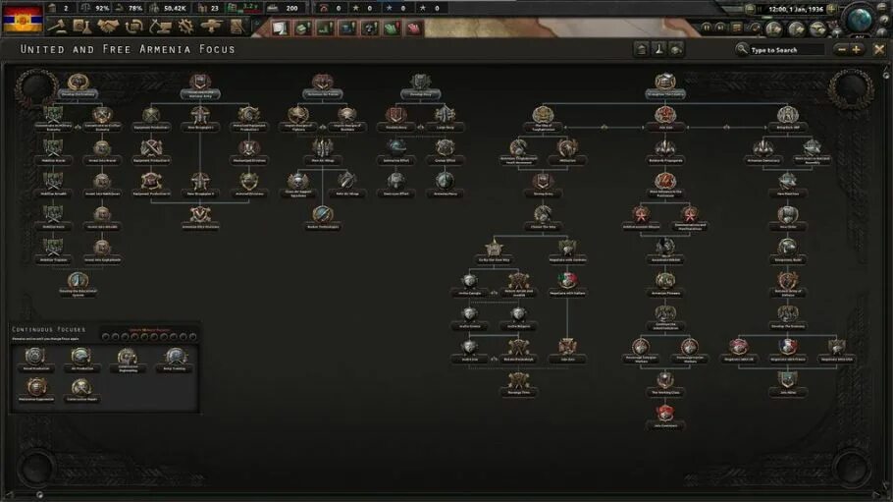Open the decisions gavel menu

pyautogui.click(x=56, y=27)
